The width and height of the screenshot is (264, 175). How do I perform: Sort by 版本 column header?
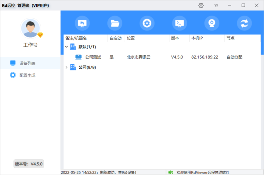179,38
